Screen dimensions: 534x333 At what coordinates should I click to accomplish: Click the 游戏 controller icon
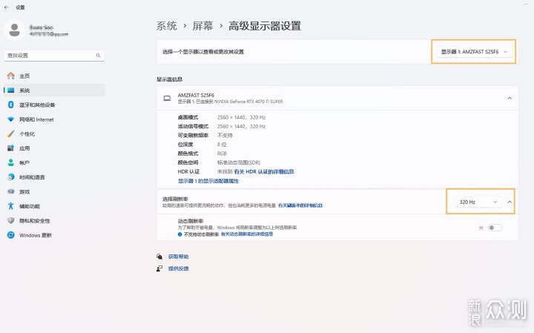tap(11, 191)
